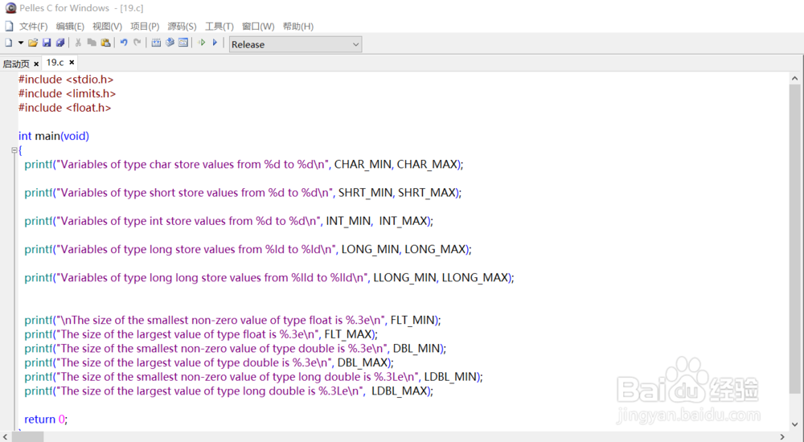Click on the return keyword
The height and width of the screenshot is (442, 804).
[x=39, y=419]
